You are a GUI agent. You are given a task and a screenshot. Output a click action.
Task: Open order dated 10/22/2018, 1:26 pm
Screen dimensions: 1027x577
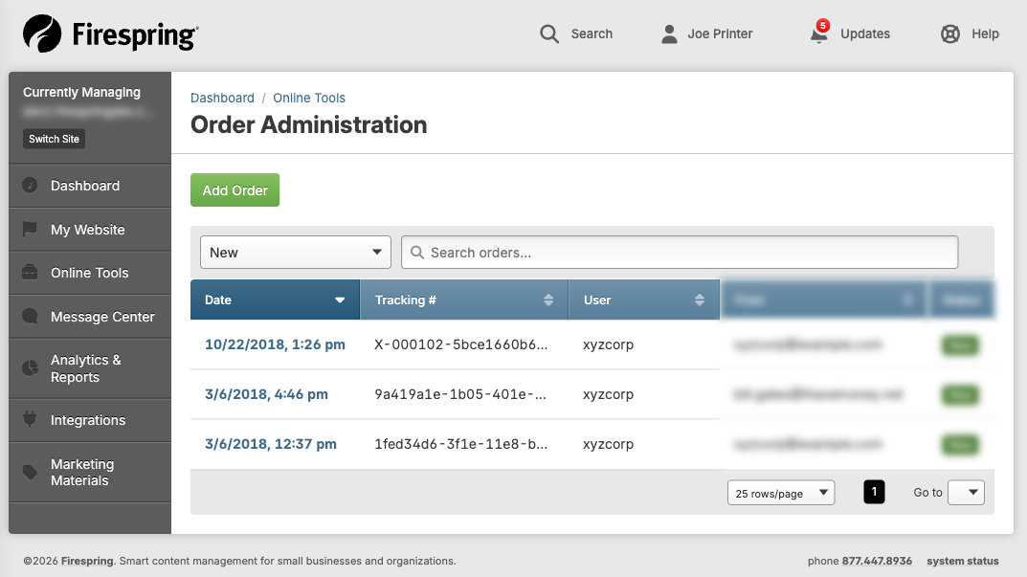(275, 344)
